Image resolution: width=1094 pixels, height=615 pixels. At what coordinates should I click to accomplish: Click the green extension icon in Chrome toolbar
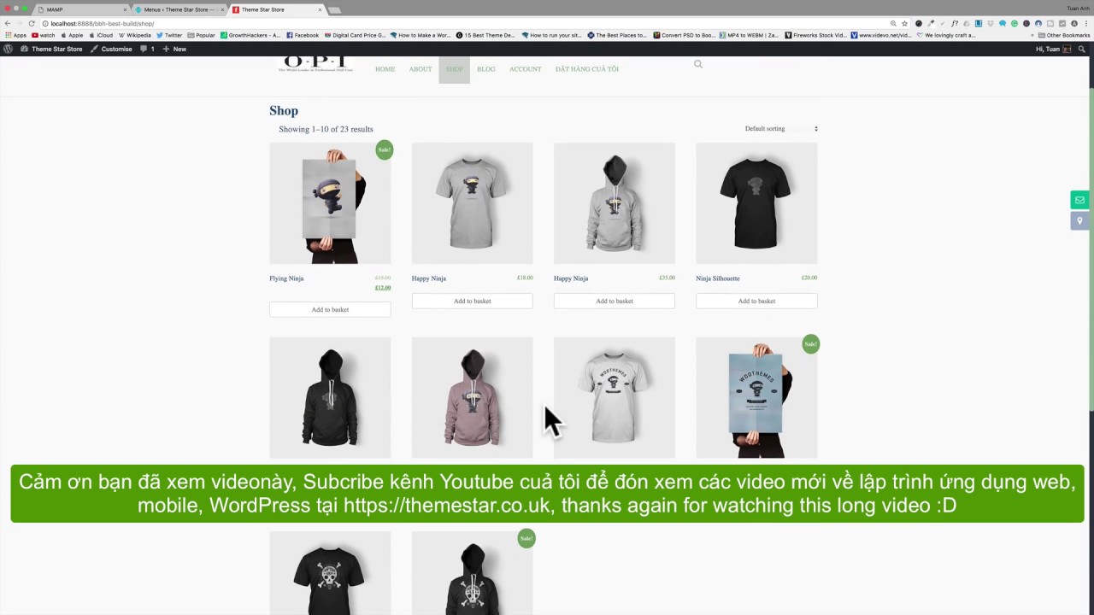click(1015, 23)
